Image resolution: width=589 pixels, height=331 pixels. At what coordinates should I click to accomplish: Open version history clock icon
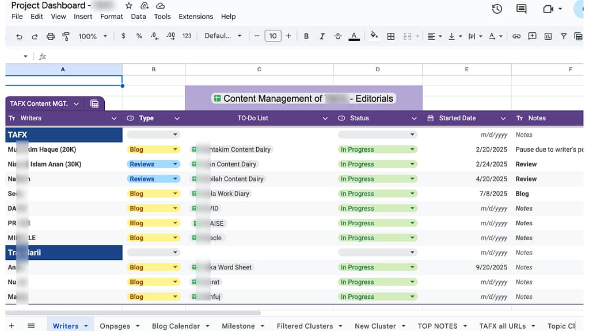pos(496,9)
